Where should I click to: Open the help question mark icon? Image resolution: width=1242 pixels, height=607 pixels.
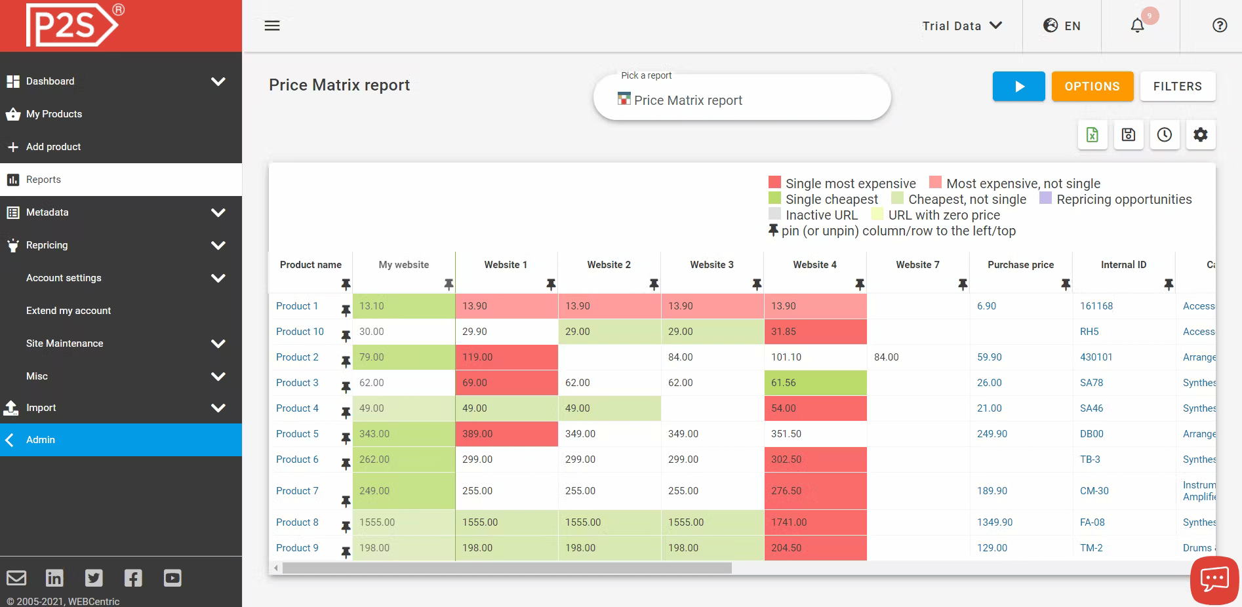coord(1220,25)
